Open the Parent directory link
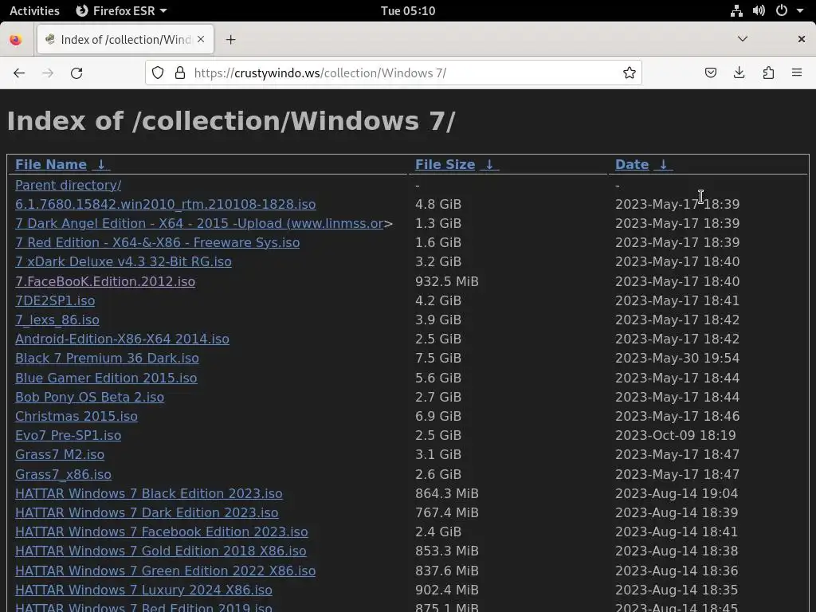Screen dimensions: 816x612 click(x=69, y=185)
